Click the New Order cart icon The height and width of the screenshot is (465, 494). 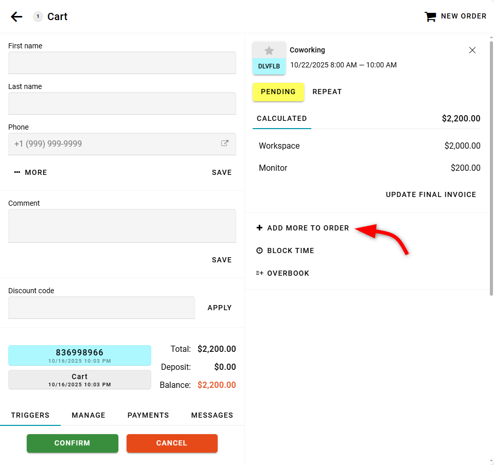(430, 16)
